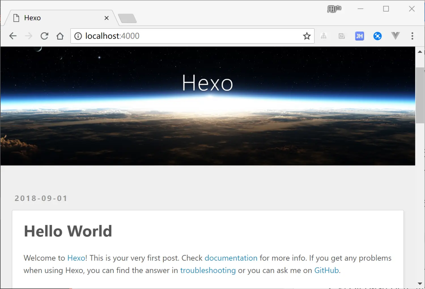This screenshot has width=425, height=289.
Task: Close the Hexo tab
Action: (x=107, y=18)
